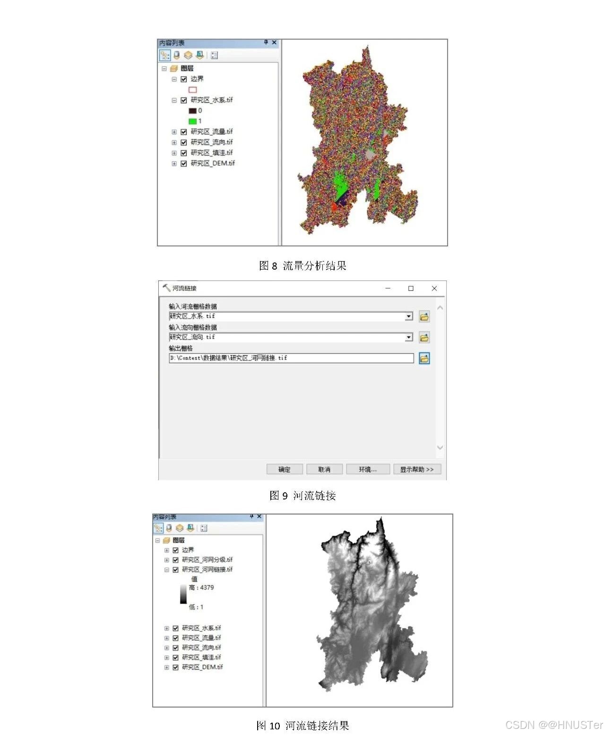This screenshot has width=605, height=735.
Task: Click the 河流链接 hammer tool icon
Action: pos(166,288)
